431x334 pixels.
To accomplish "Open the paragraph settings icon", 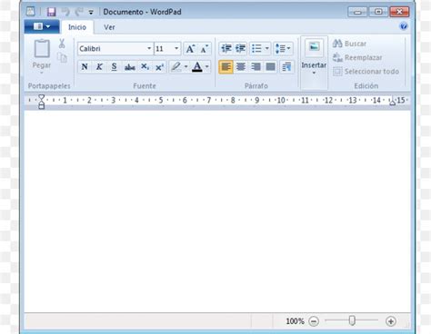I will click(x=286, y=66).
